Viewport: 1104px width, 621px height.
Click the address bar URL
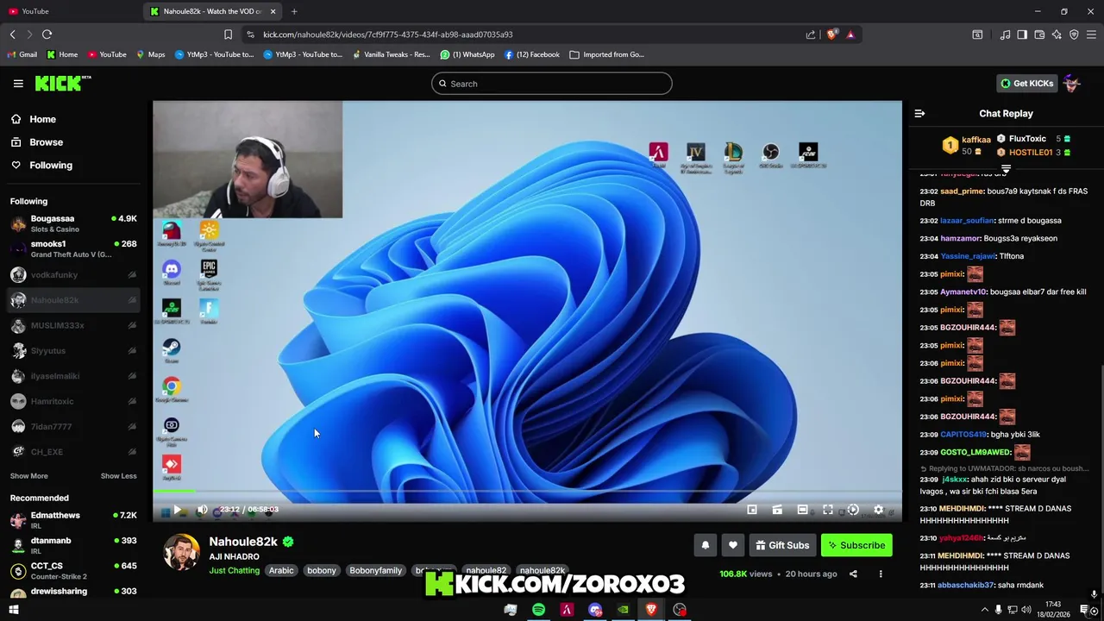tap(388, 34)
